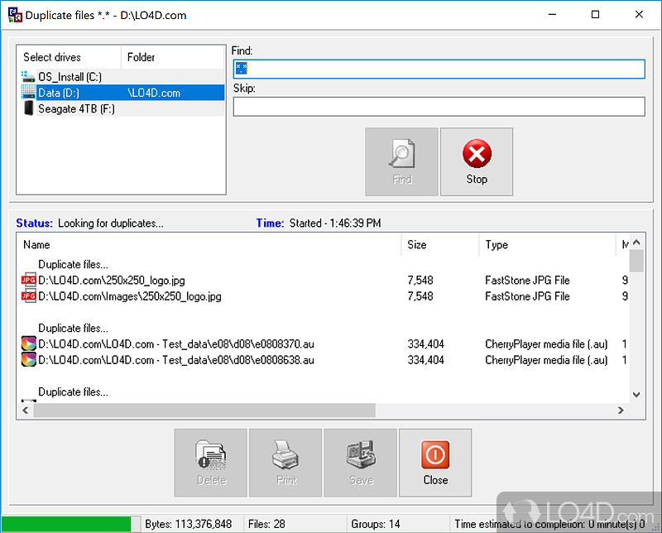662x533 pixels.
Task: Click the Print button with printer icon
Action: 285,462
